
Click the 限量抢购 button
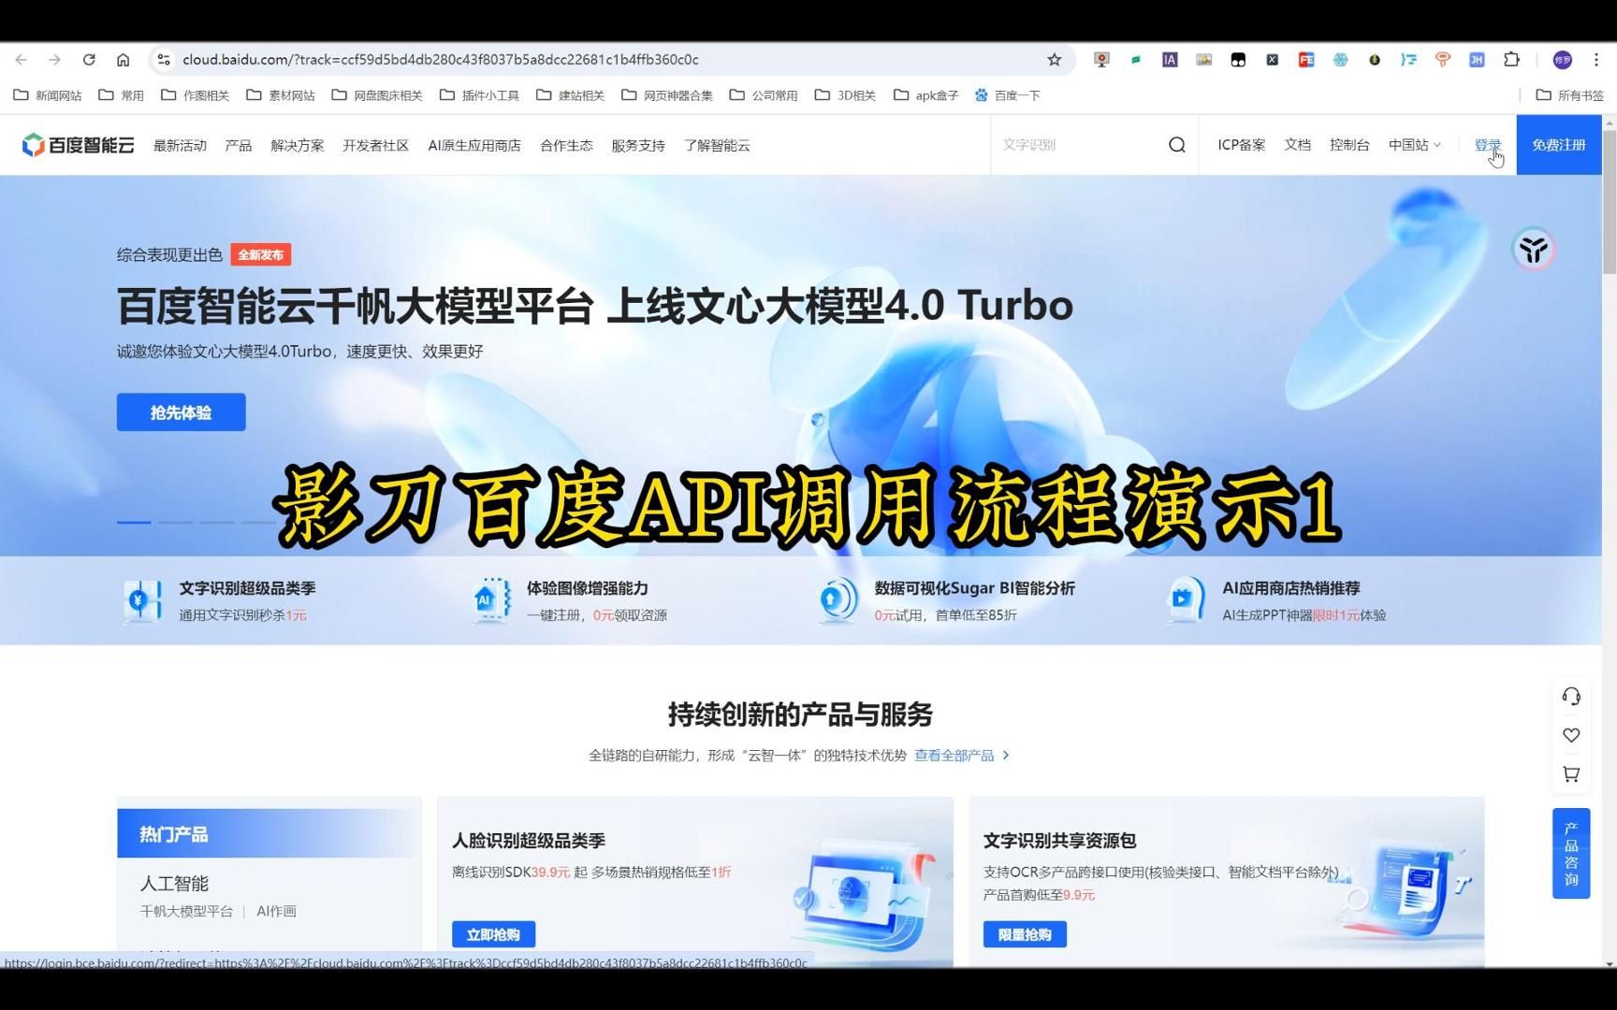[1025, 934]
